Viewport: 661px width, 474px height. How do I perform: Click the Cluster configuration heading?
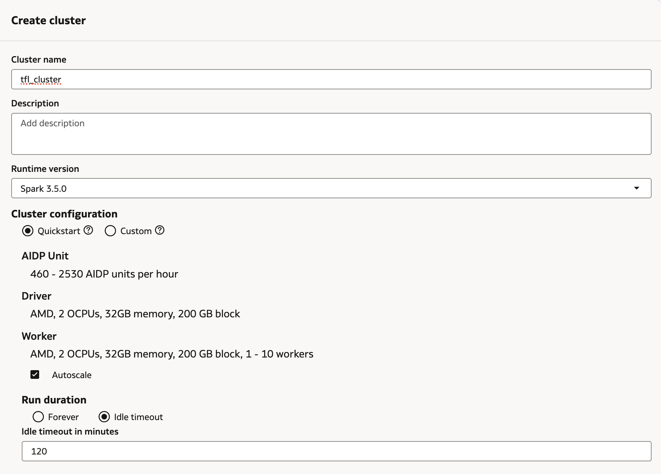(65, 214)
